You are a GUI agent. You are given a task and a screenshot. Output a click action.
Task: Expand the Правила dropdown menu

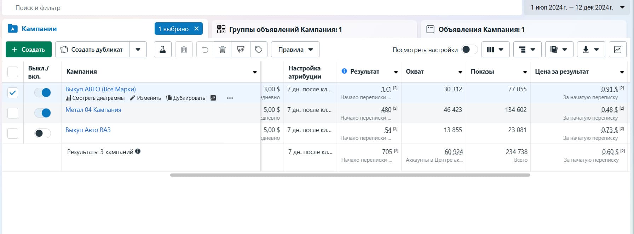(295, 50)
